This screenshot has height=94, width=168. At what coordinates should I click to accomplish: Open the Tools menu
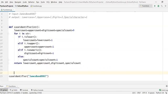click(x=43, y=2)
